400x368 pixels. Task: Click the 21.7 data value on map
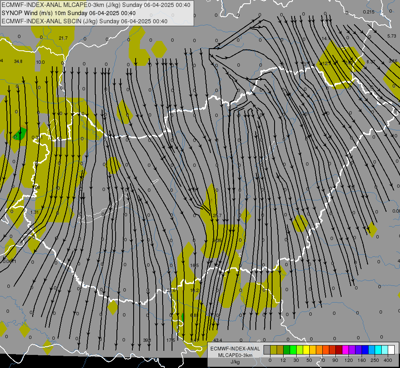coord(63,38)
